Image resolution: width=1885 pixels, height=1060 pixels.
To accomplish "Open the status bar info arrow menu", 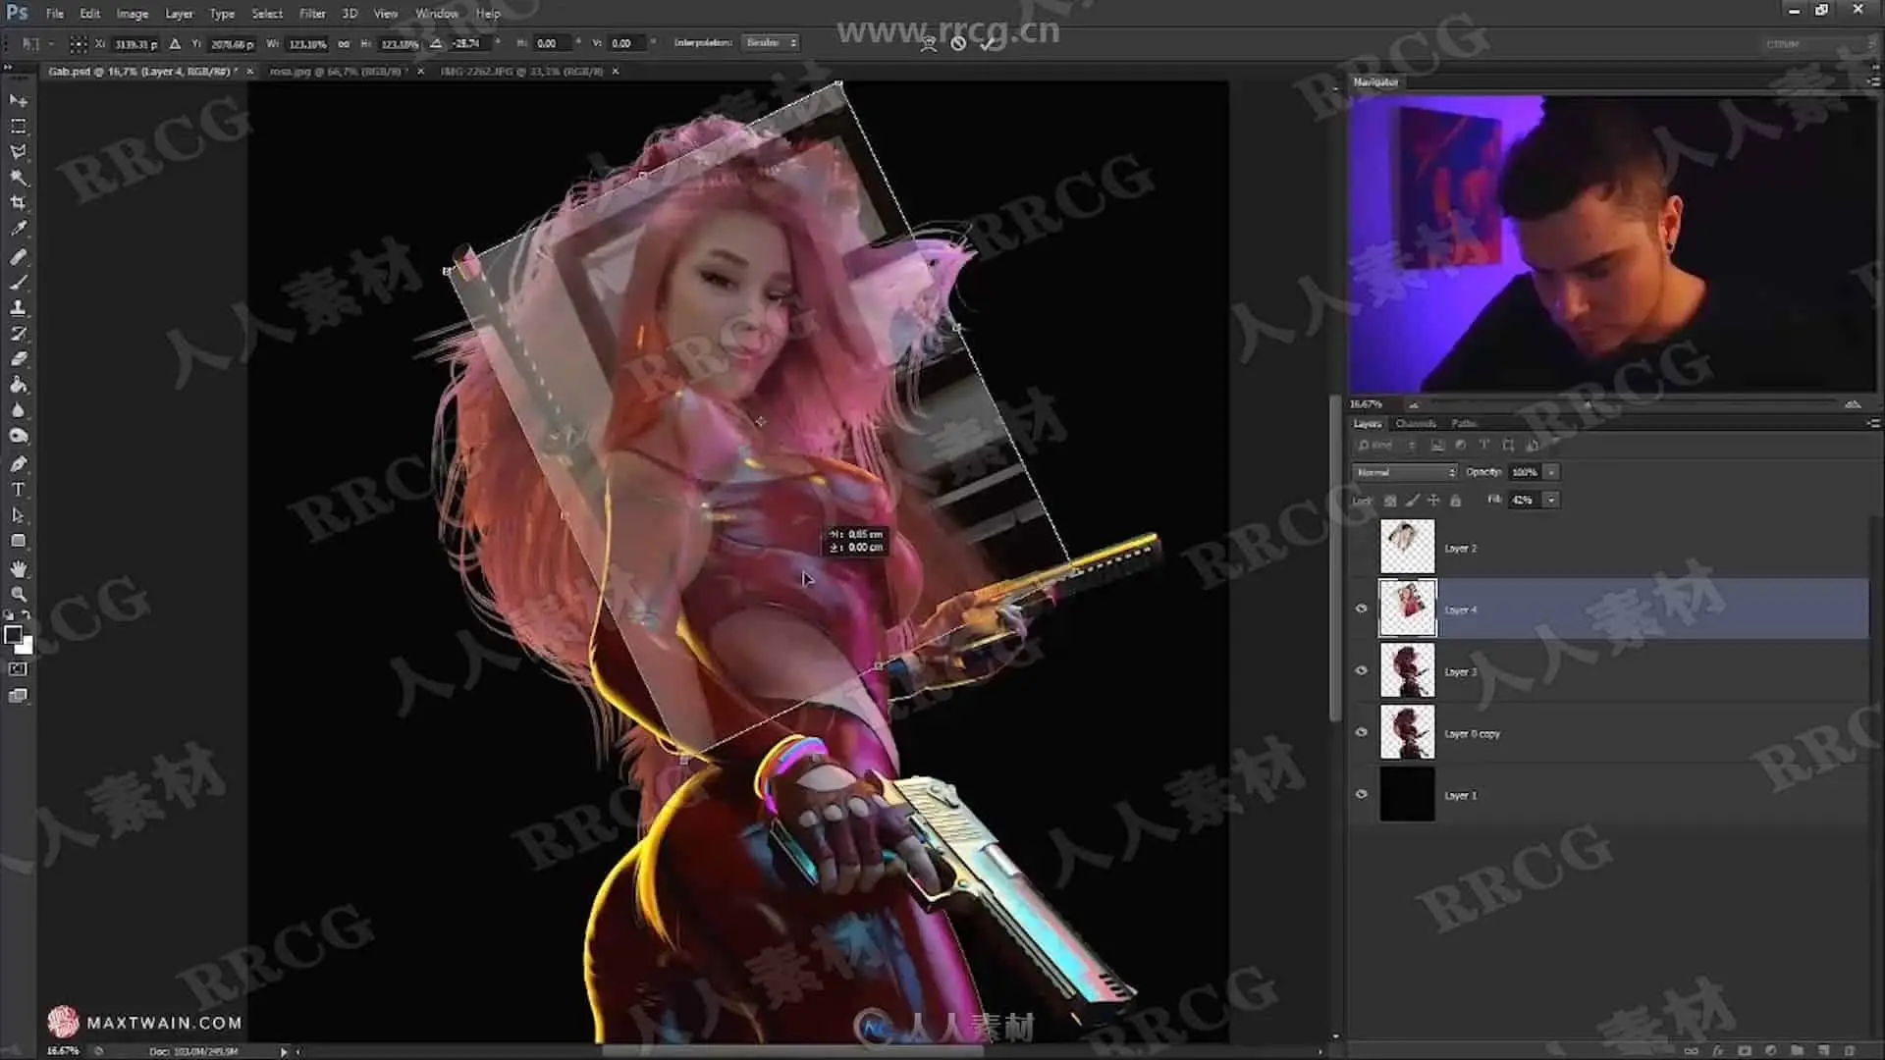I will coord(284,1051).
